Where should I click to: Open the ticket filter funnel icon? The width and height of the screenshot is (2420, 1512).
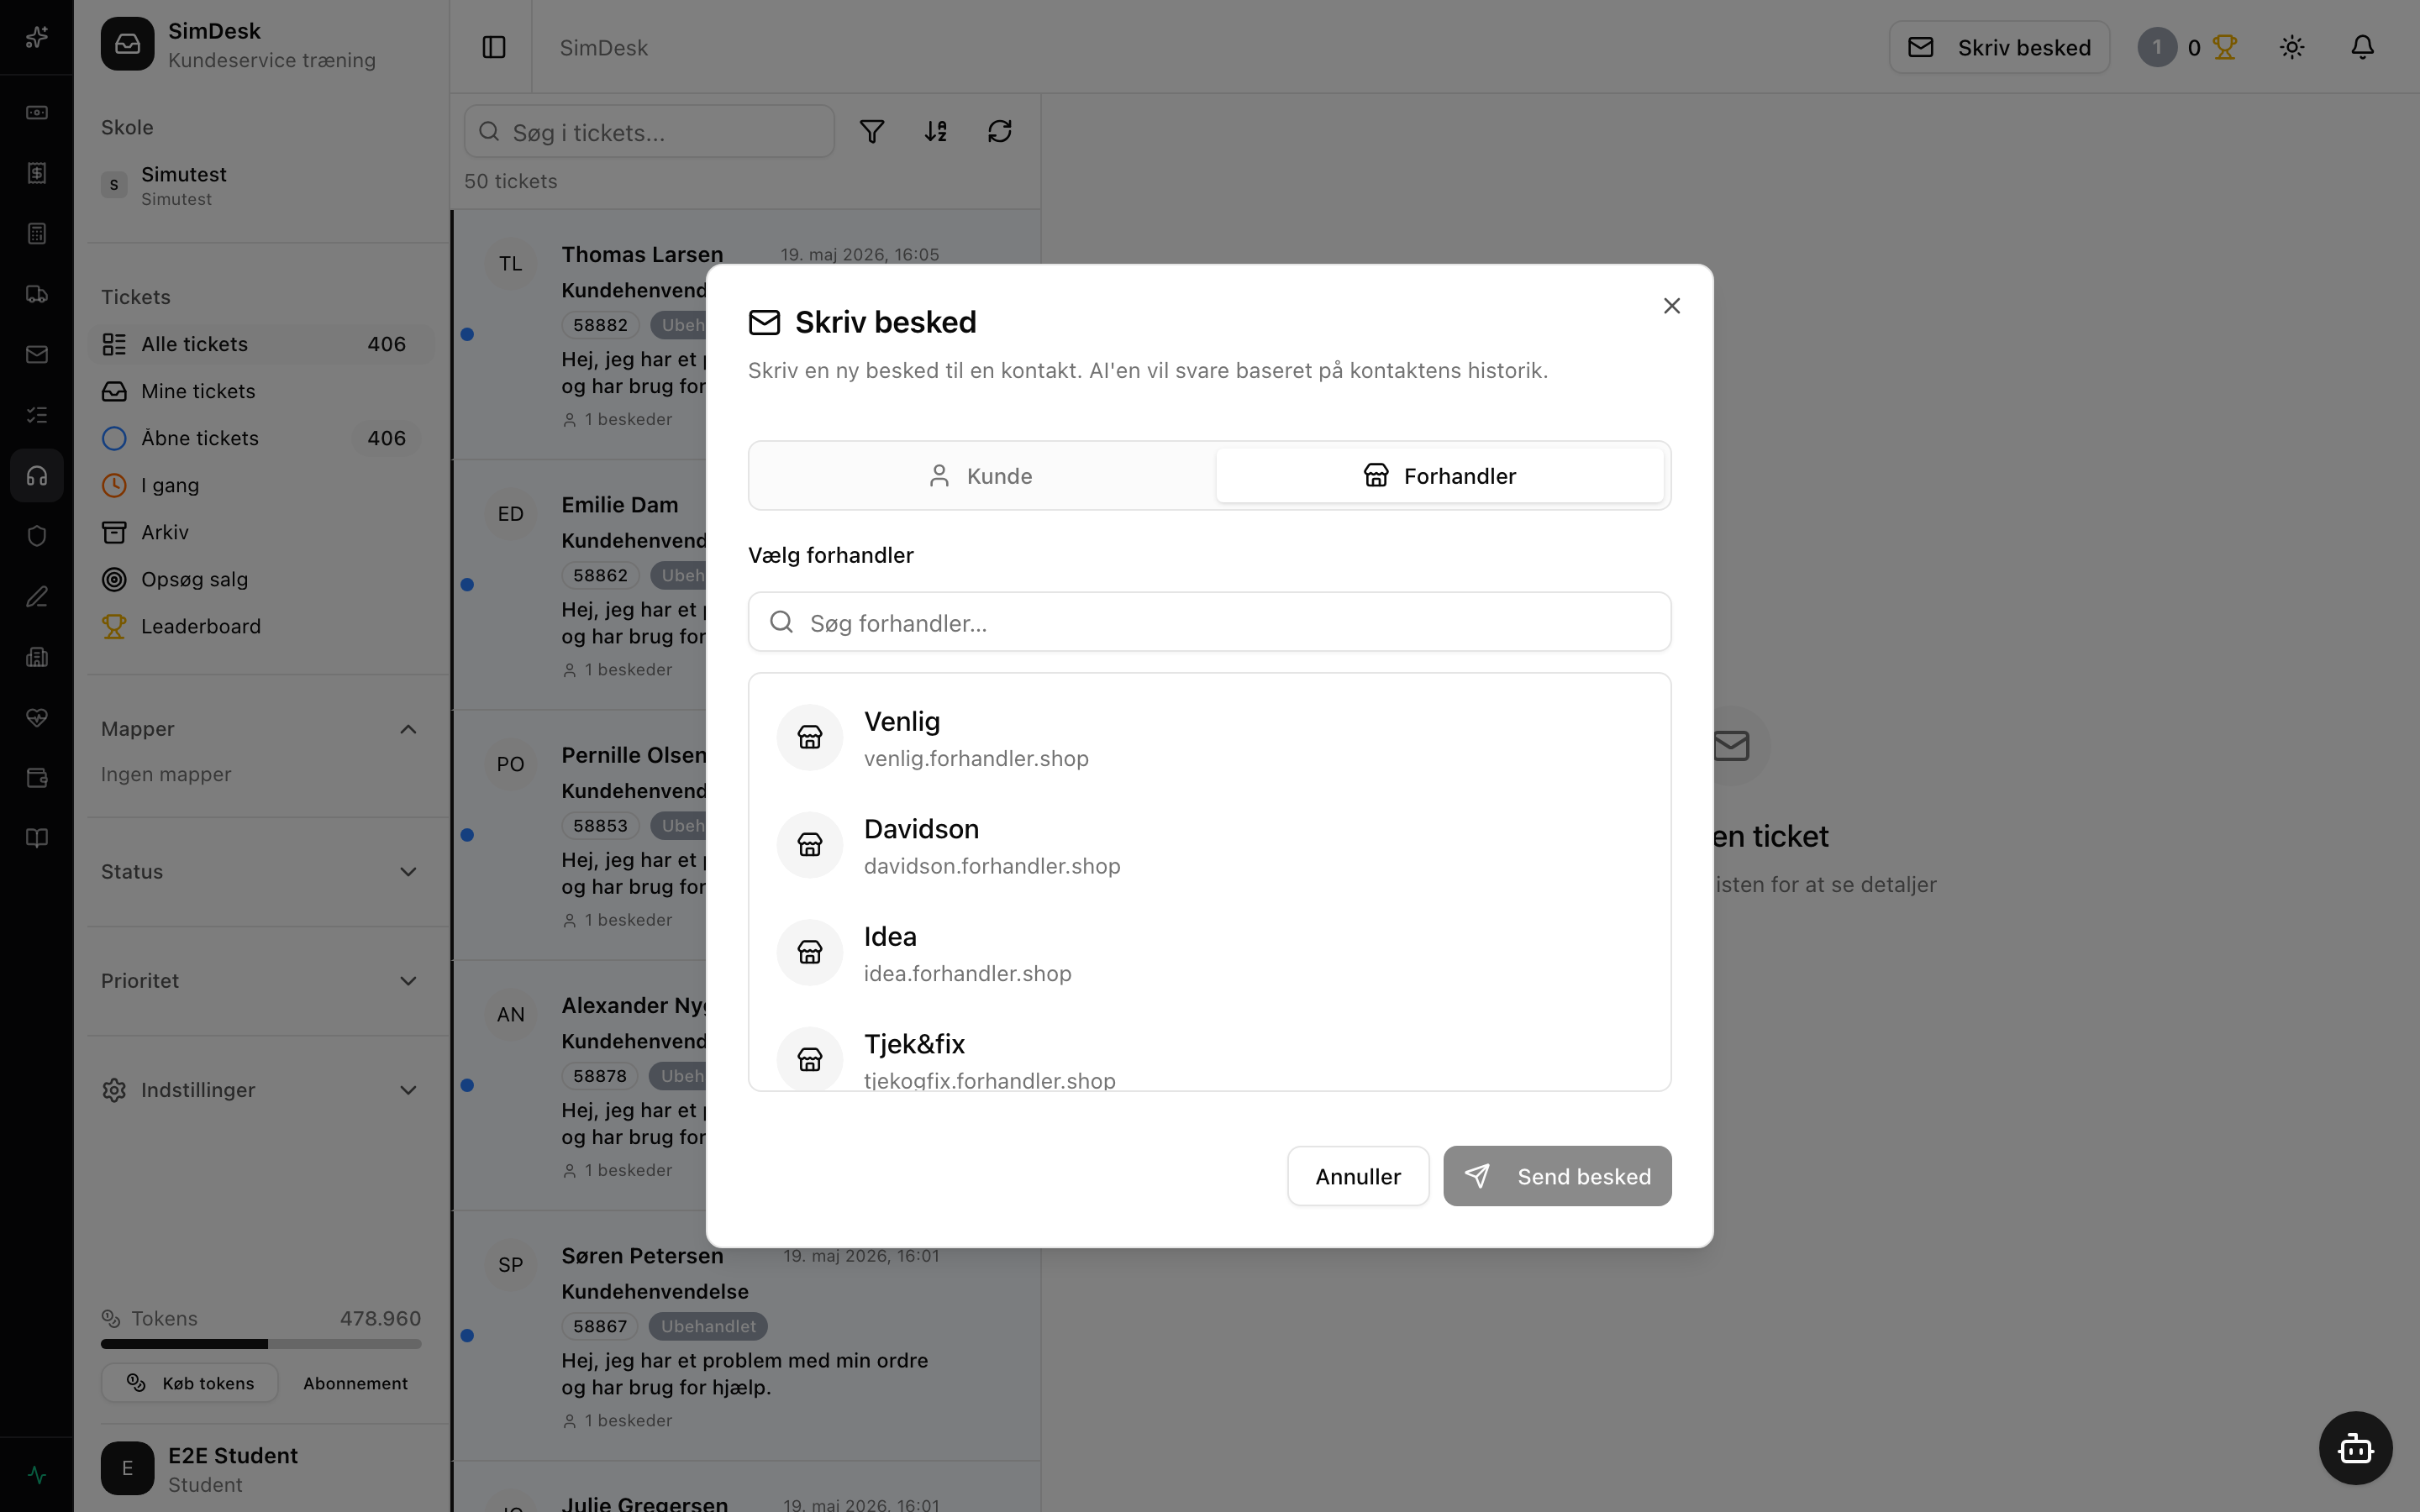point(872,131)
